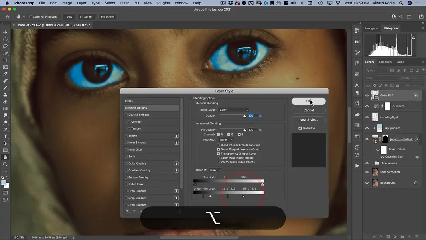Add another Color Overlay with plus icon
The height and width of the screenshot is (240, 426).
tap(176, 163)
